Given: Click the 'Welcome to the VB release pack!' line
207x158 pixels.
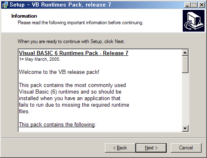Looking at the screenshot, I should [59, 72].
